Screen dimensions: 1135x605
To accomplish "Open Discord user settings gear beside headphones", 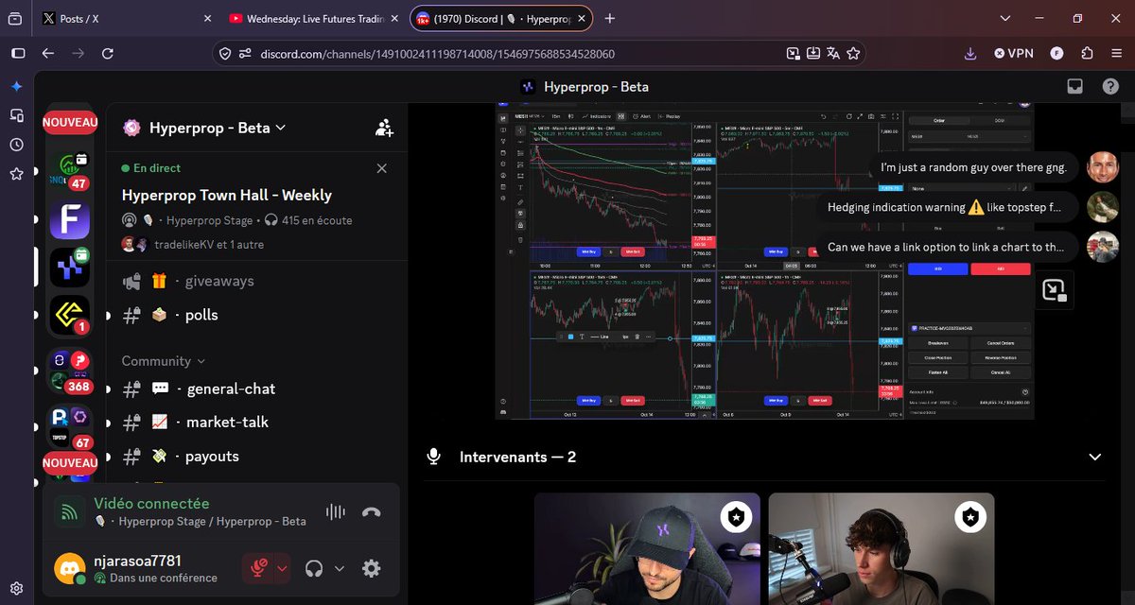I will pyautogui.click(x=372, y=568).
